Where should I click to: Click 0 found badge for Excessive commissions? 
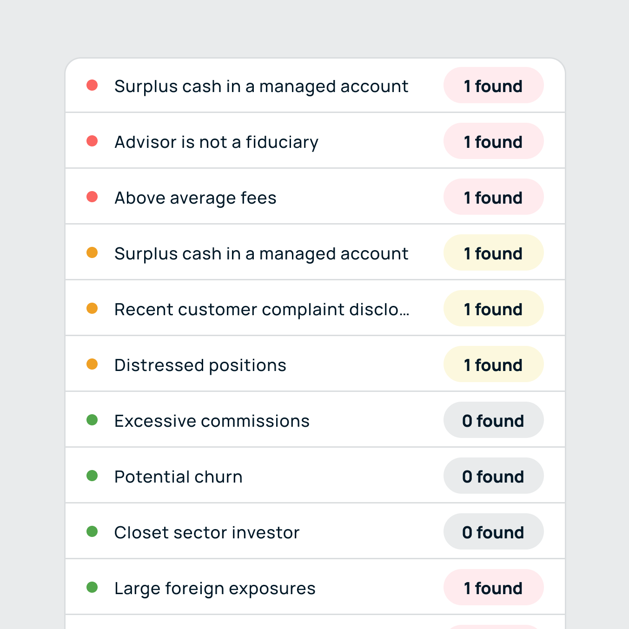pyautogui.click(x=493, y=420)
